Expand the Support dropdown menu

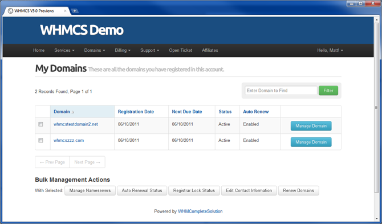coord(149,50)
